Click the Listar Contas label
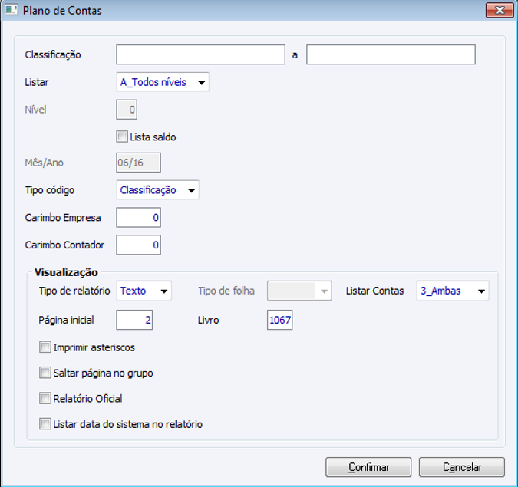The width and height of the screenshot is (518, 487). (x=374, y=291)
